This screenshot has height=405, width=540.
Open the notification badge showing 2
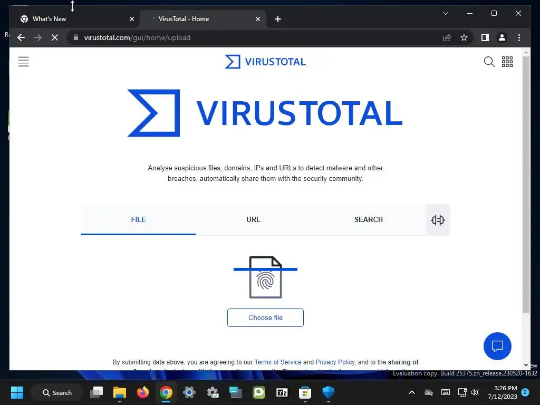(x=525, y=392)
